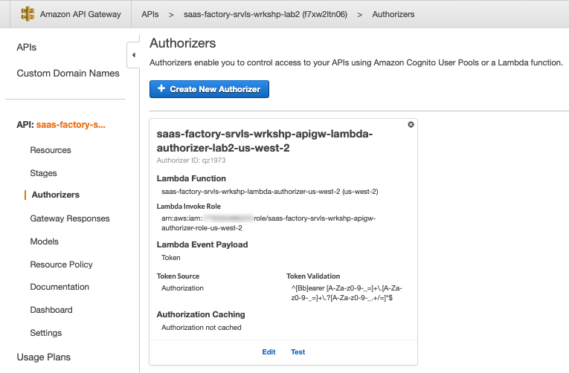
Task: Open Usage Plans in the sidebar
Action: tap(44, 357)
